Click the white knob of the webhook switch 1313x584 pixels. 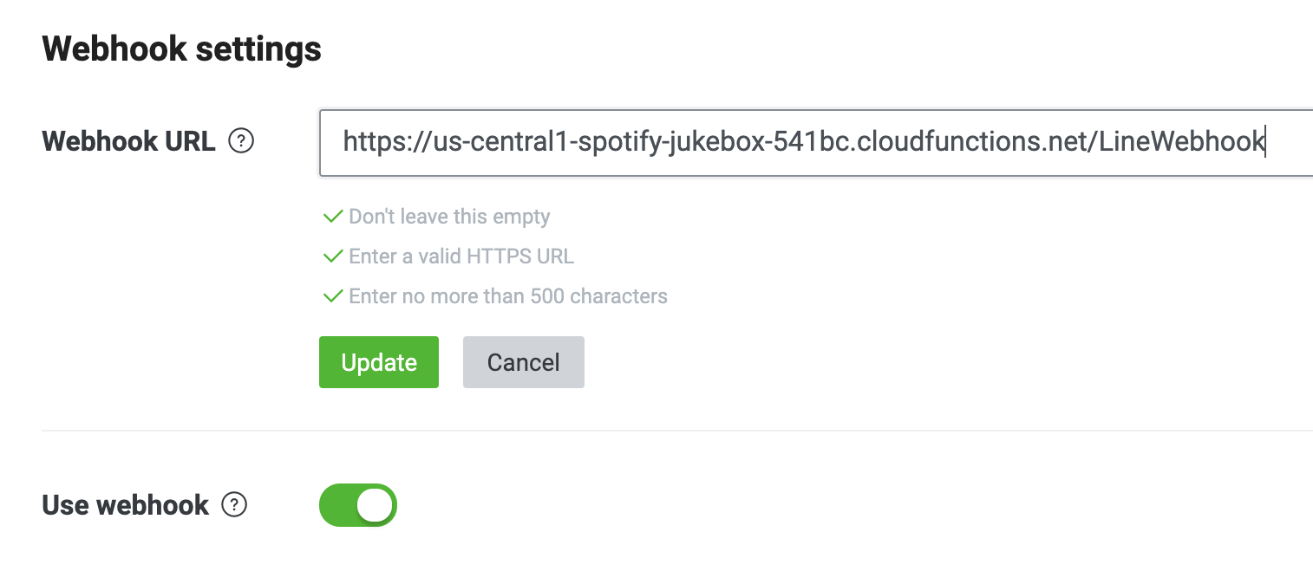click(x=375, y=505)
